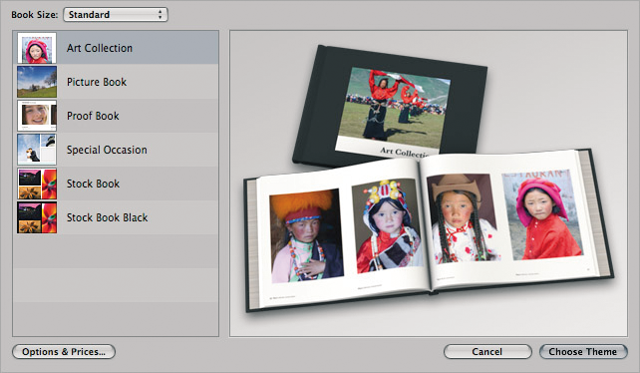Screen dimensions: 640x373
Task: Click the Stock Book Black thumbnail
Action: point(37,217)
